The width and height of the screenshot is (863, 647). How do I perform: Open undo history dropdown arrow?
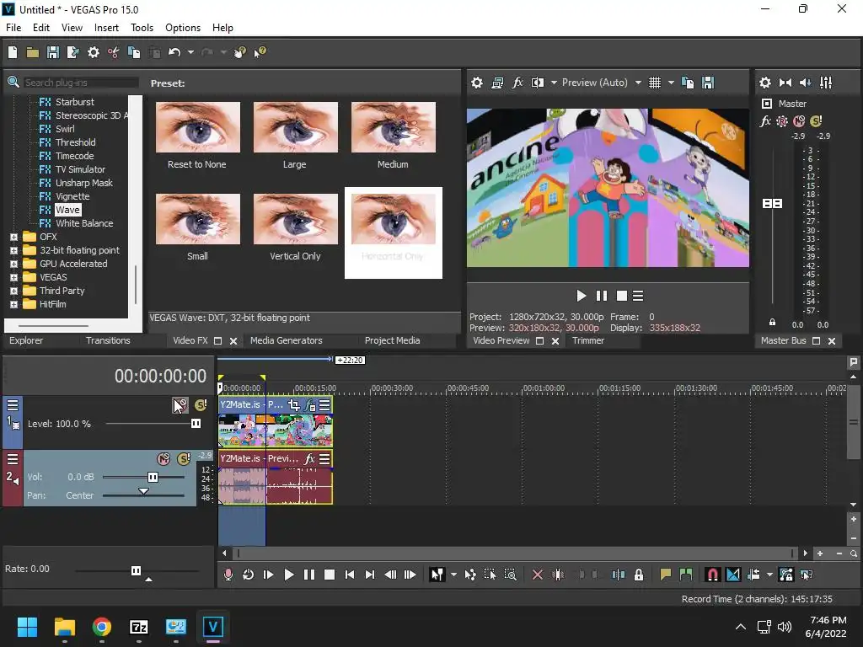pyautogui.click(x=190, y=52)
